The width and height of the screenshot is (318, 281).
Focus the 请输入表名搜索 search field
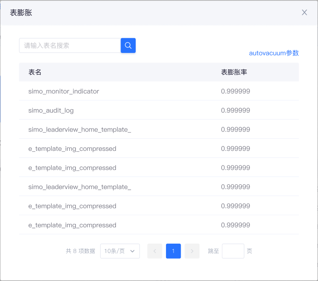point(70,45)
